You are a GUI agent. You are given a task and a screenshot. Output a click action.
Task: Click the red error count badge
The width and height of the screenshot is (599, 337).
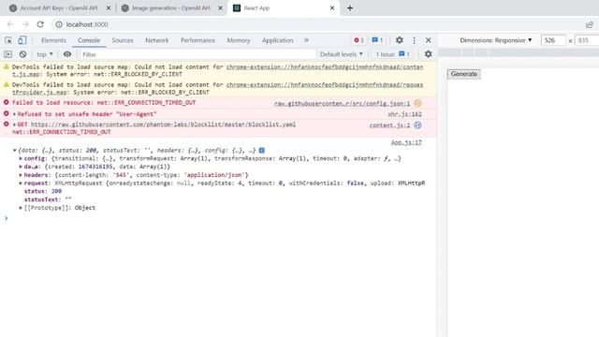tap(358, 40)
